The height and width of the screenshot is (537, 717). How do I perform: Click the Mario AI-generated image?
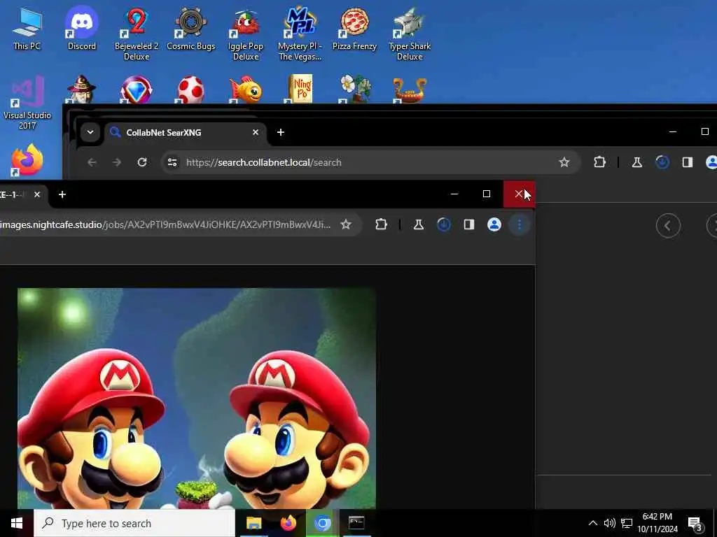(197, 398)
